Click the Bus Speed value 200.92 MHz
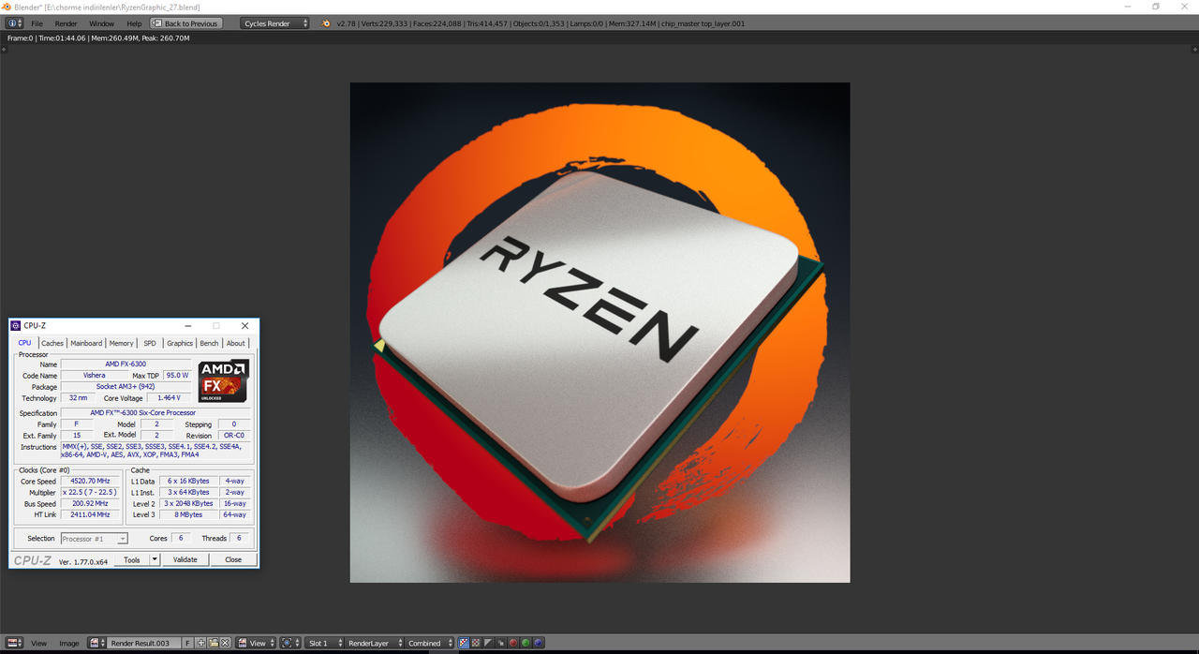This screenshot has width=1199, height=654. tap(91, 503)
